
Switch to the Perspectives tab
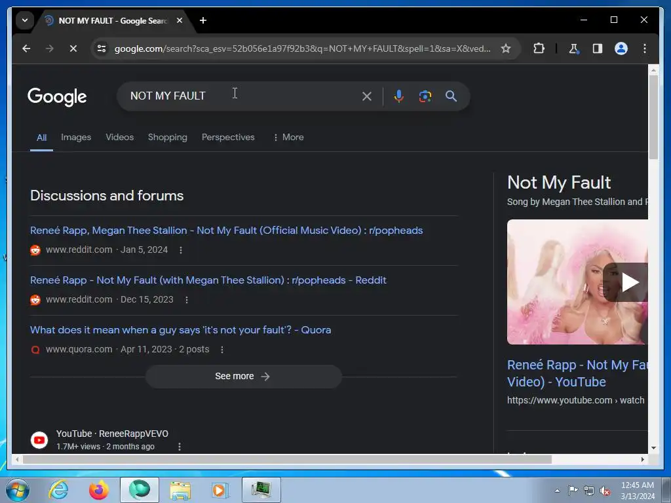click(x=228, y=138)
